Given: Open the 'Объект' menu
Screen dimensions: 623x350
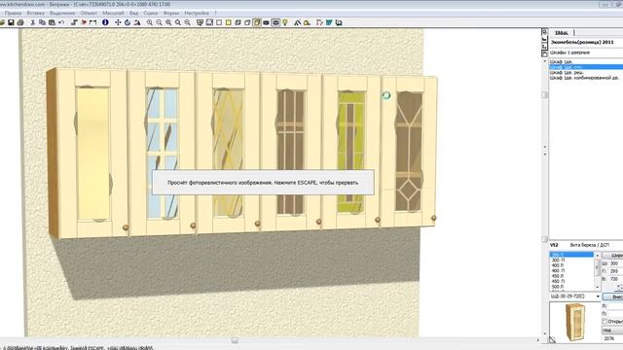Looking at the screenshot, I should point(89,13).
